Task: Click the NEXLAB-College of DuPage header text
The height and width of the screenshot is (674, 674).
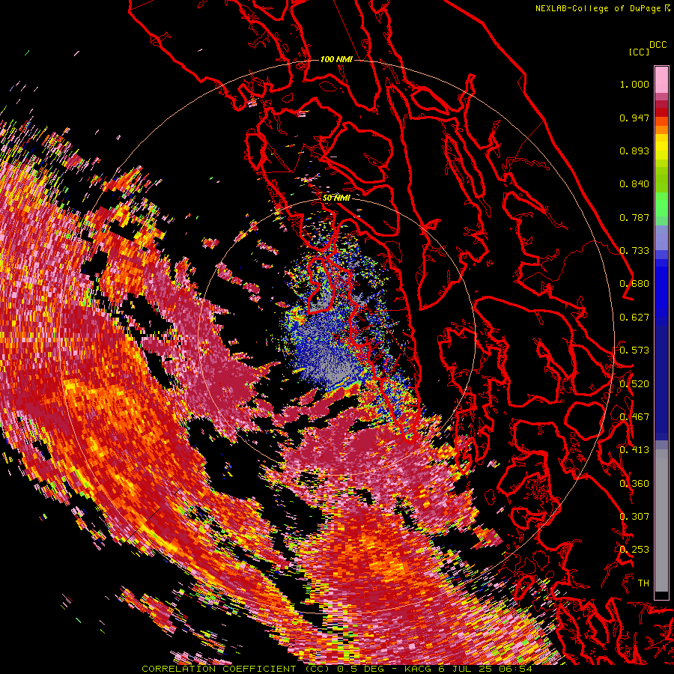Action: coord(602,8)
